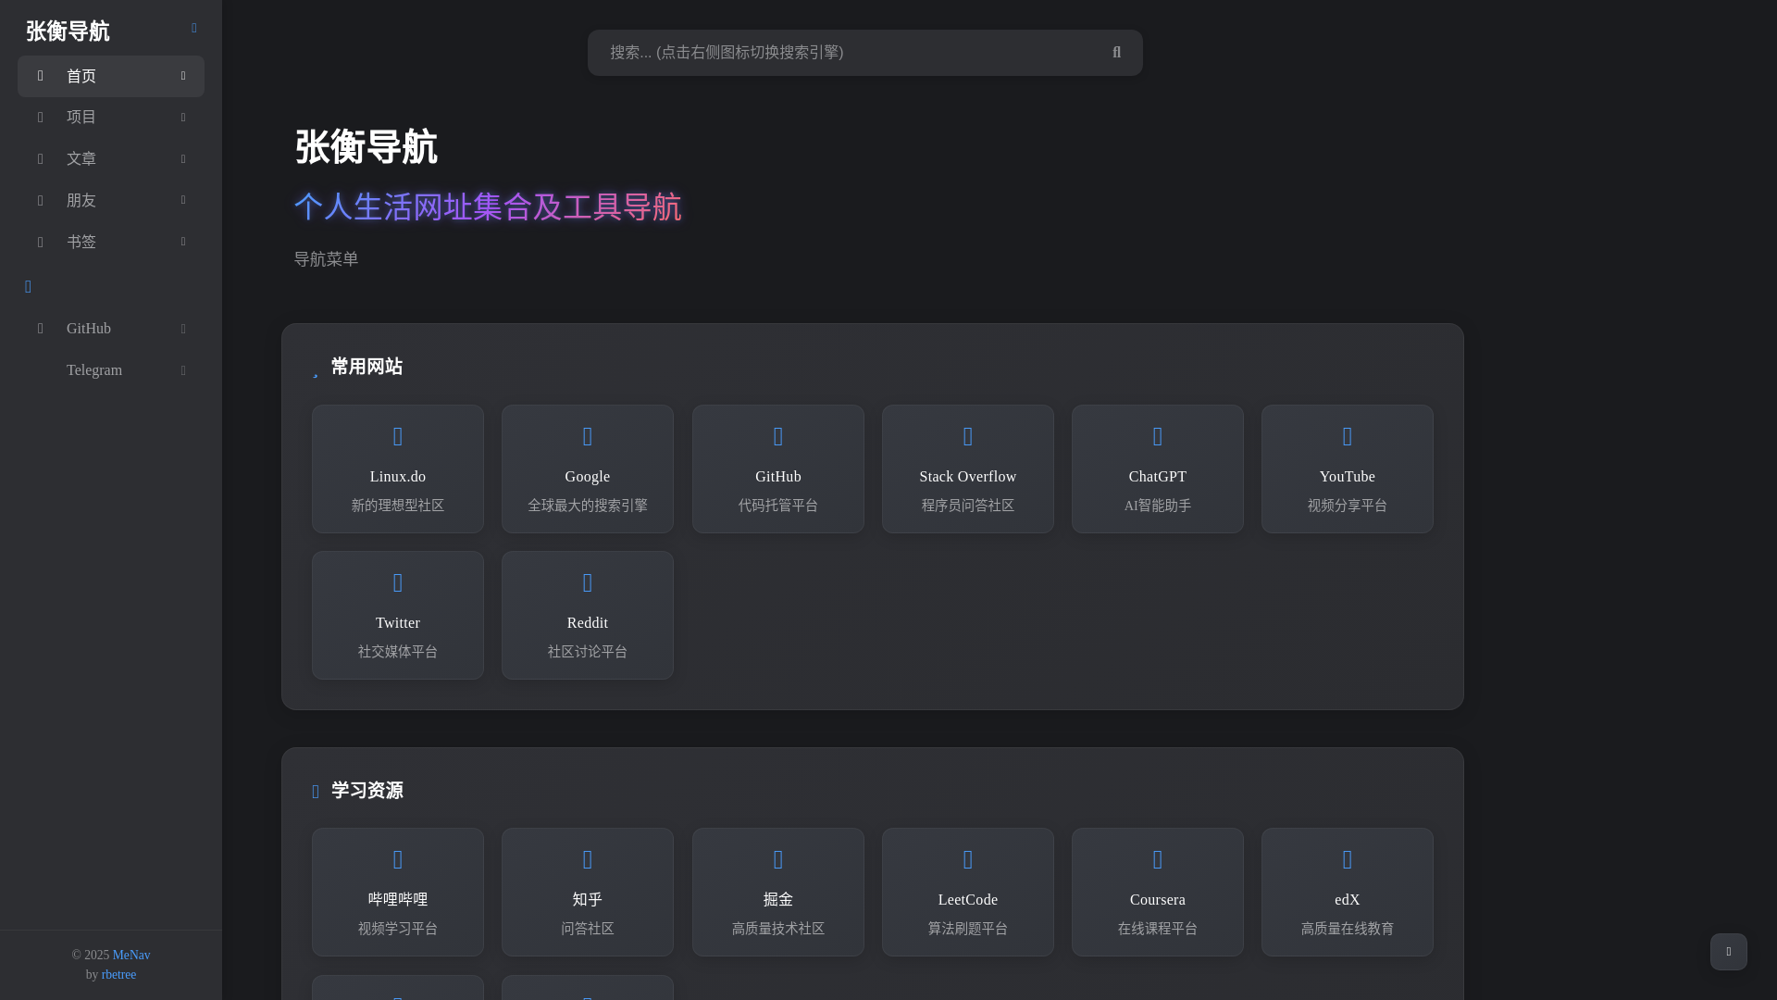
Task: Click the 代码托管平台 description text
Action: pyautogui.click(x=778, y=506)
